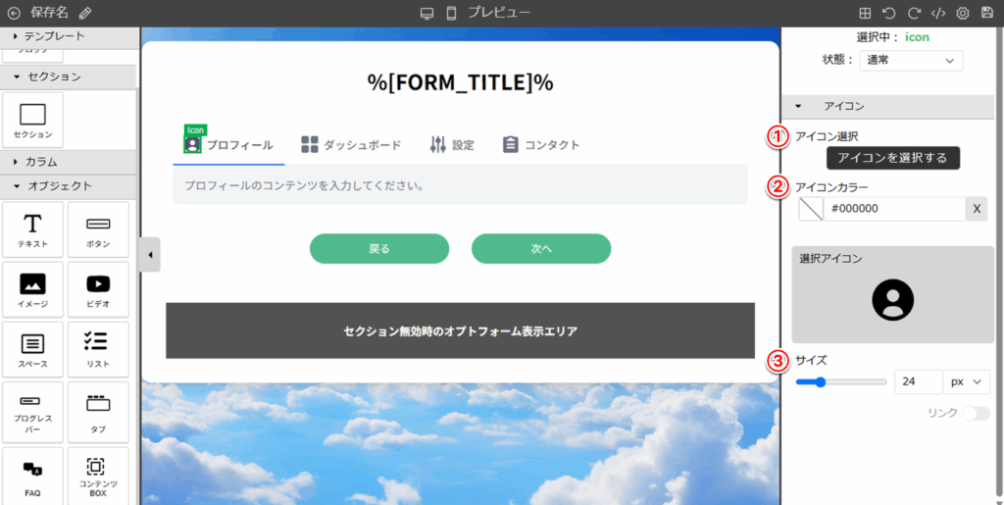Open the code editor icon
Image resolution: width=1004 pixels, height=505 pixels.
pos(938,14)
